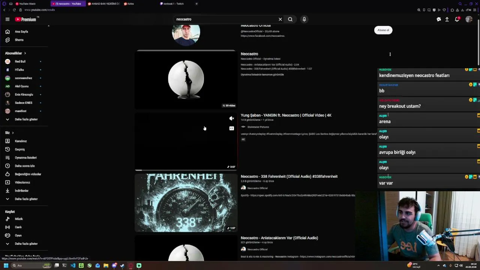480x270 pixels.
Task: Open the Sadece ENES subscription channel
Action: (24, 103)
